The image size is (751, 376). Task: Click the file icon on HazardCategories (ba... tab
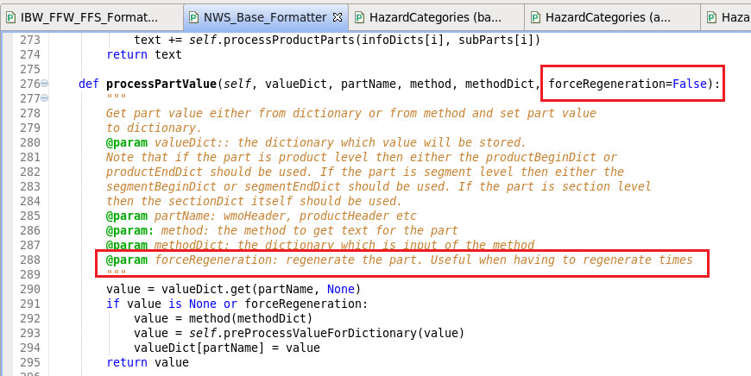point(359,18)
